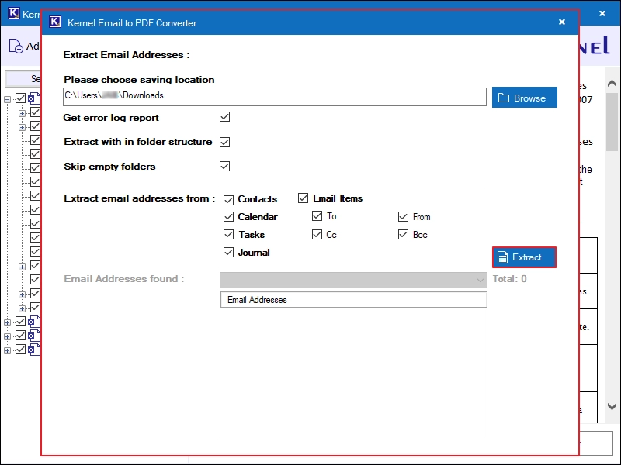Click the first mailbox Outlook file icon
Image resolution: width=621 pixels, height=465 pixels.
34,98
